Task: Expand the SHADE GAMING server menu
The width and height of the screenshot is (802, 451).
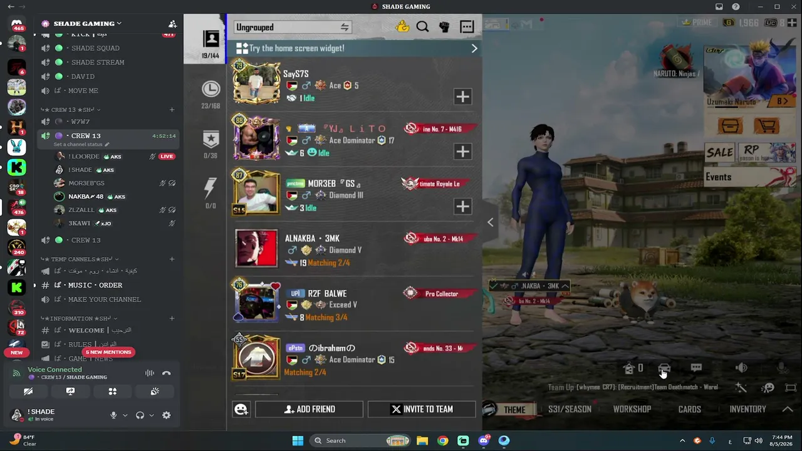Action: [x=88, y=24]
